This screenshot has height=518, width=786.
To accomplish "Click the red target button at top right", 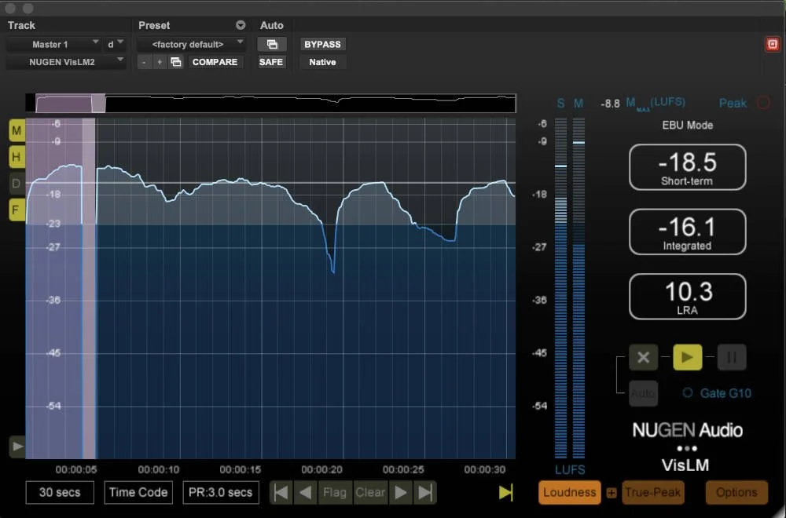I will [773, 45].
